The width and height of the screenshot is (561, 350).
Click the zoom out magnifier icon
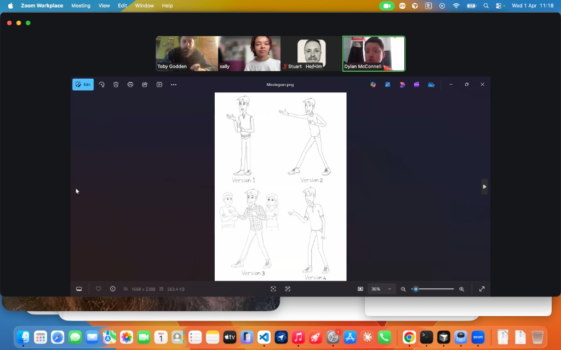coord(403,289)
